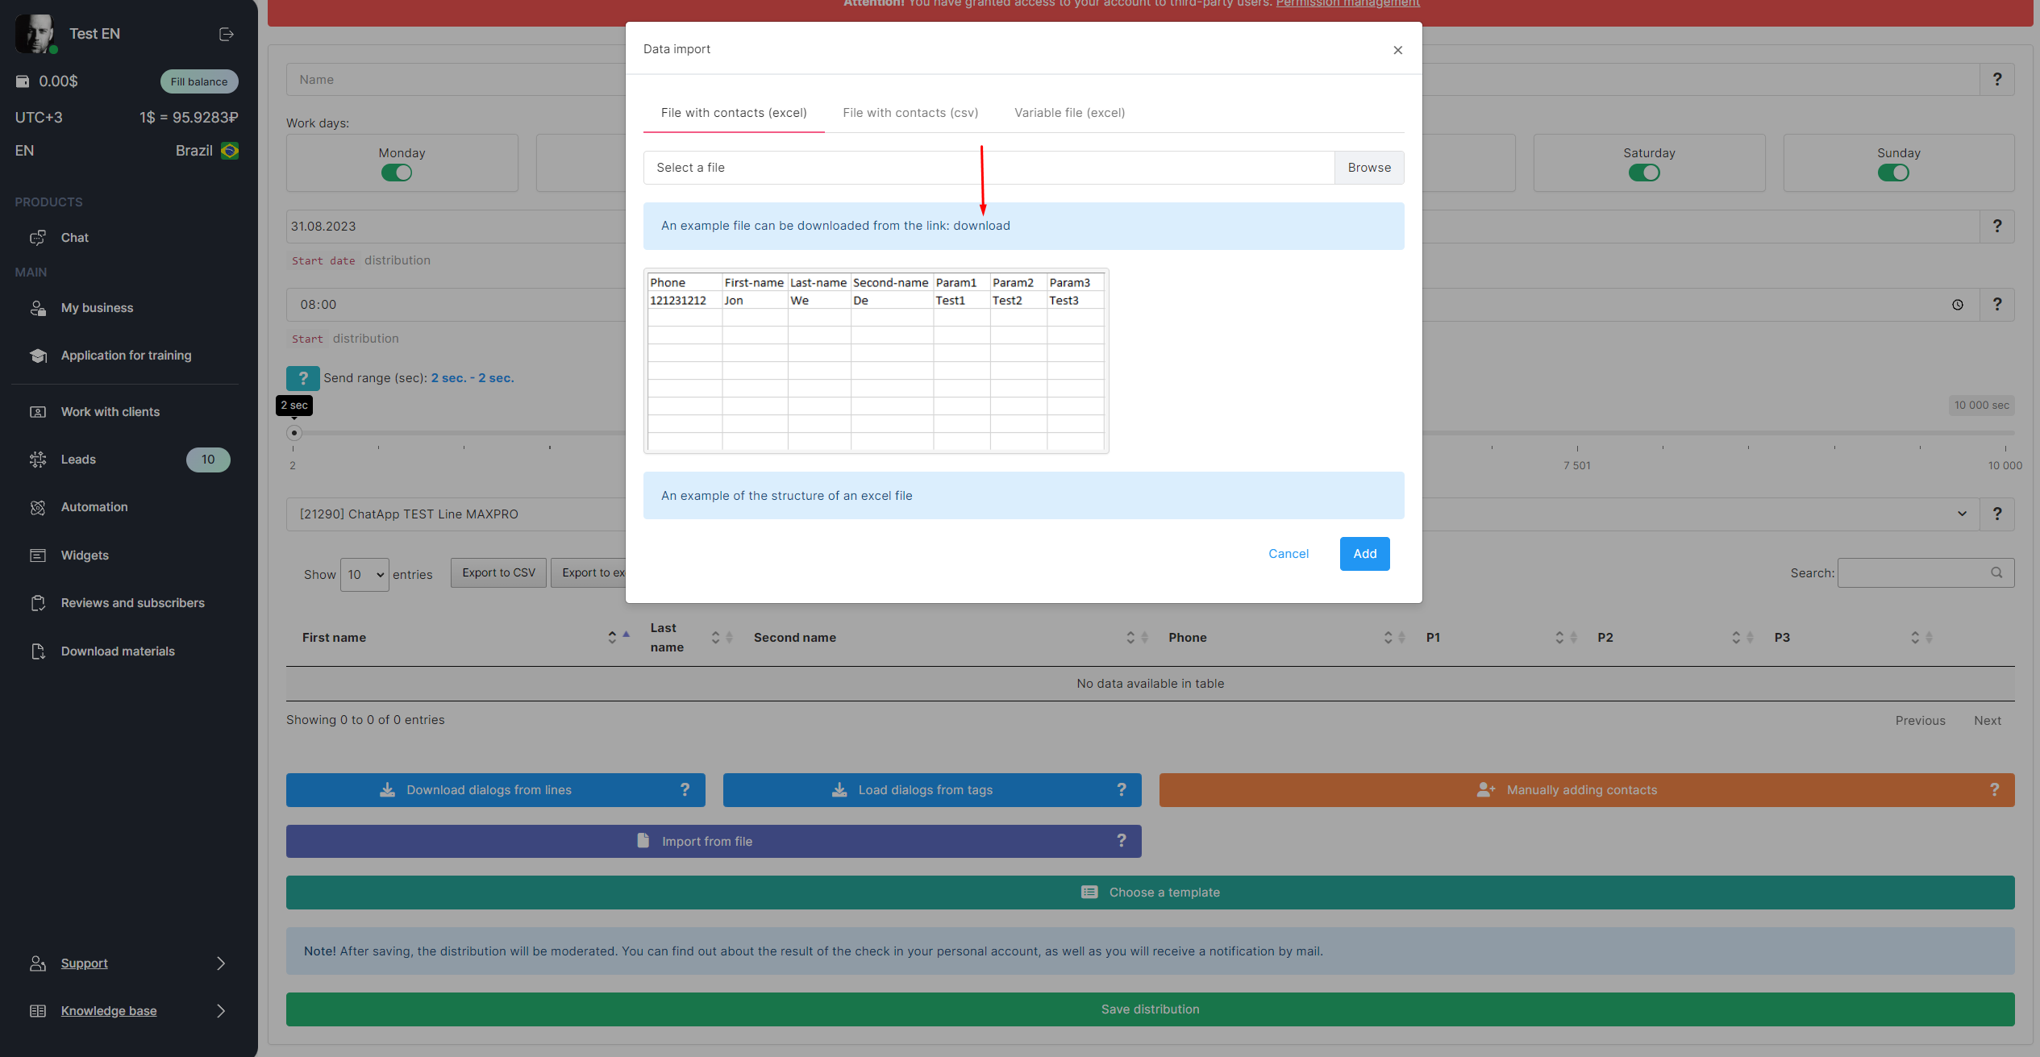Open the Variable file (excel) tab
2040x1057 pixels.
point(1069,113)
